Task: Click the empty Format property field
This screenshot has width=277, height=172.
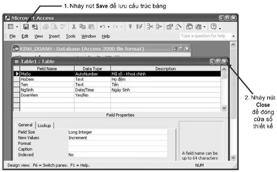Action: (117, 143)
